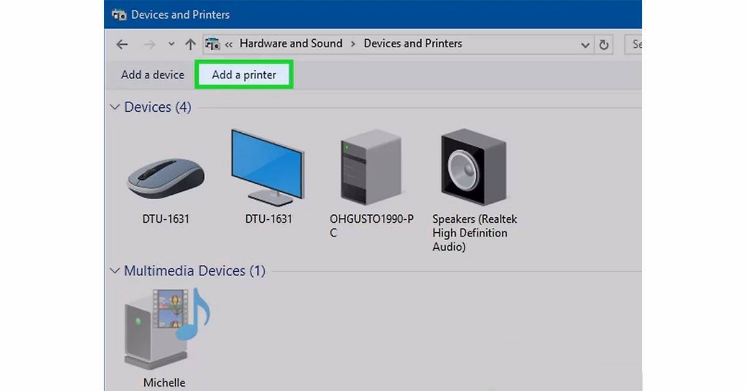Click the Up one level arrow
This screenshot has height=391, width=746.
190,45
